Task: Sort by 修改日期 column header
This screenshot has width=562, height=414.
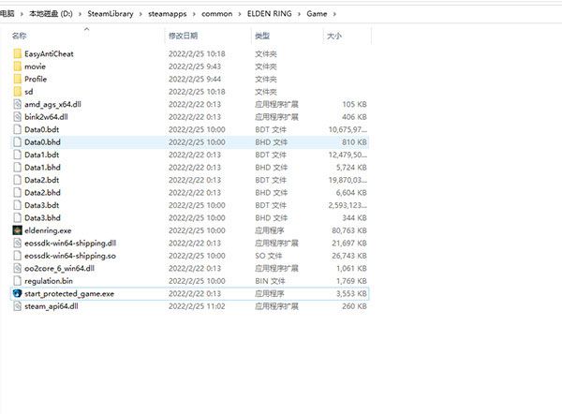Action: (x=184, y=36)
